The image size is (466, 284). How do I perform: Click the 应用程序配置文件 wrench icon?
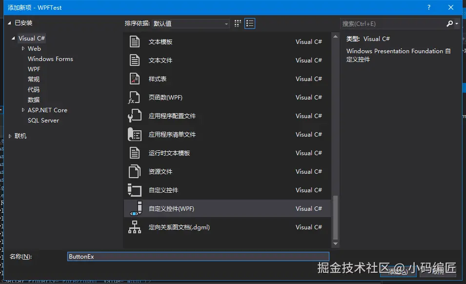pos(135,116)
